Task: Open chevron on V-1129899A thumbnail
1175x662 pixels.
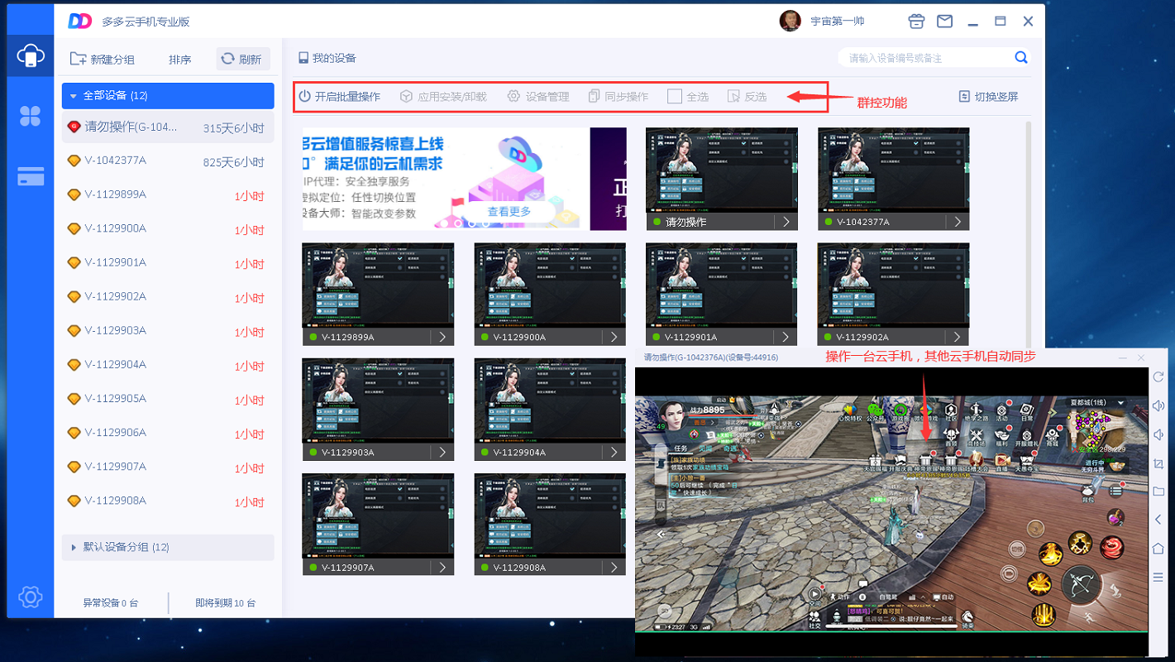Action: tap(442, 337)
